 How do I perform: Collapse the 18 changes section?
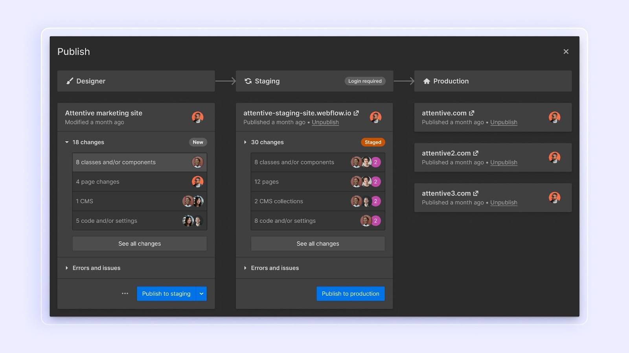(67, 142)
